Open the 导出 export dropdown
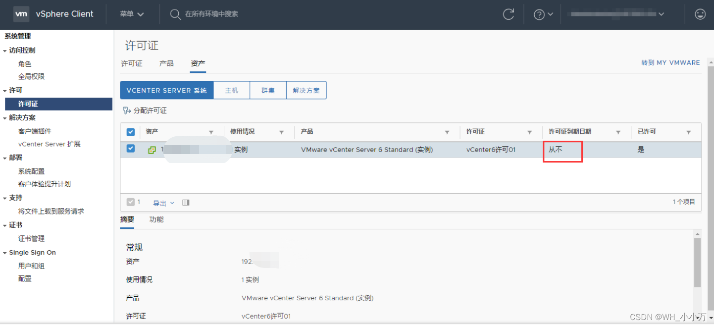 tap(163, 203)
